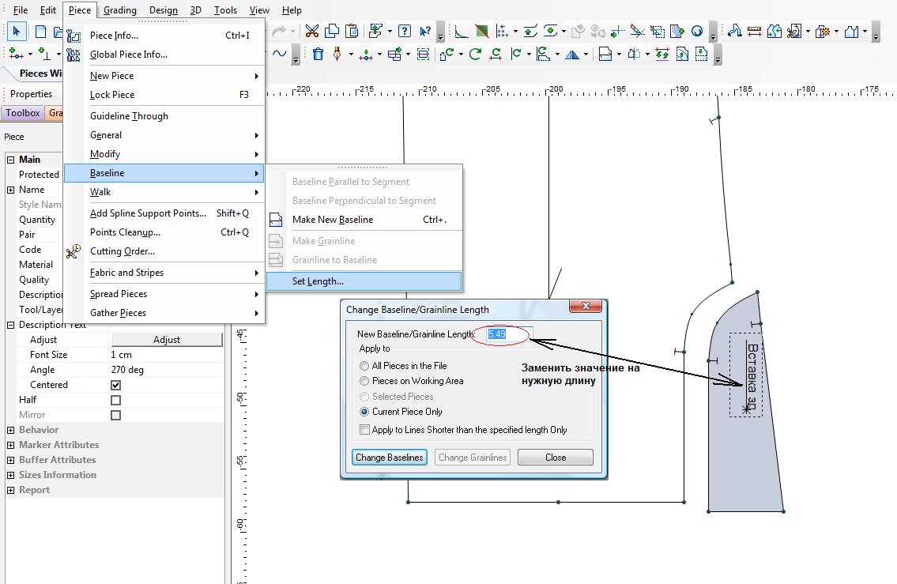
Task: Click the What's This help pointer icon
Action: pos(426,32)
